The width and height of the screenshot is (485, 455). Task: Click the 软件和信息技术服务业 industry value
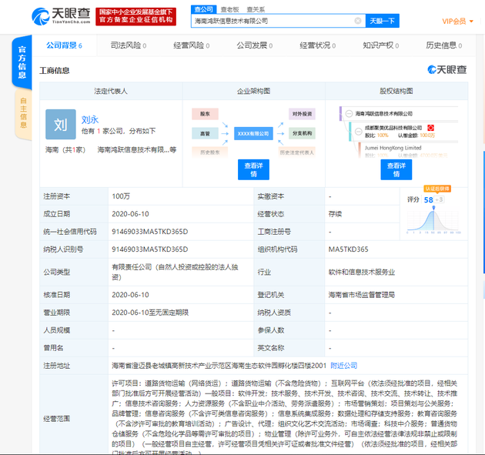coord(362,273)
